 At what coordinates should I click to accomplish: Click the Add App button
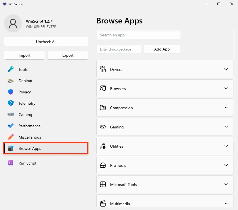(162, 49)
